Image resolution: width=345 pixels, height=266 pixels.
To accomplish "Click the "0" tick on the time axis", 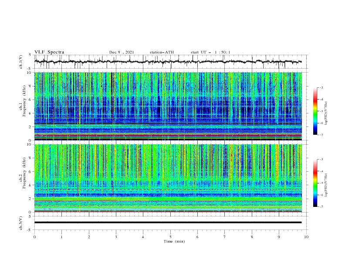I will 34,237.
